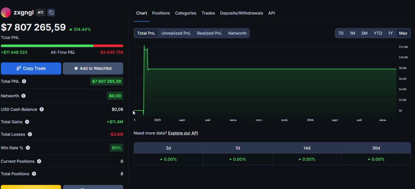Set chart range to 3M

coord(364,33)
